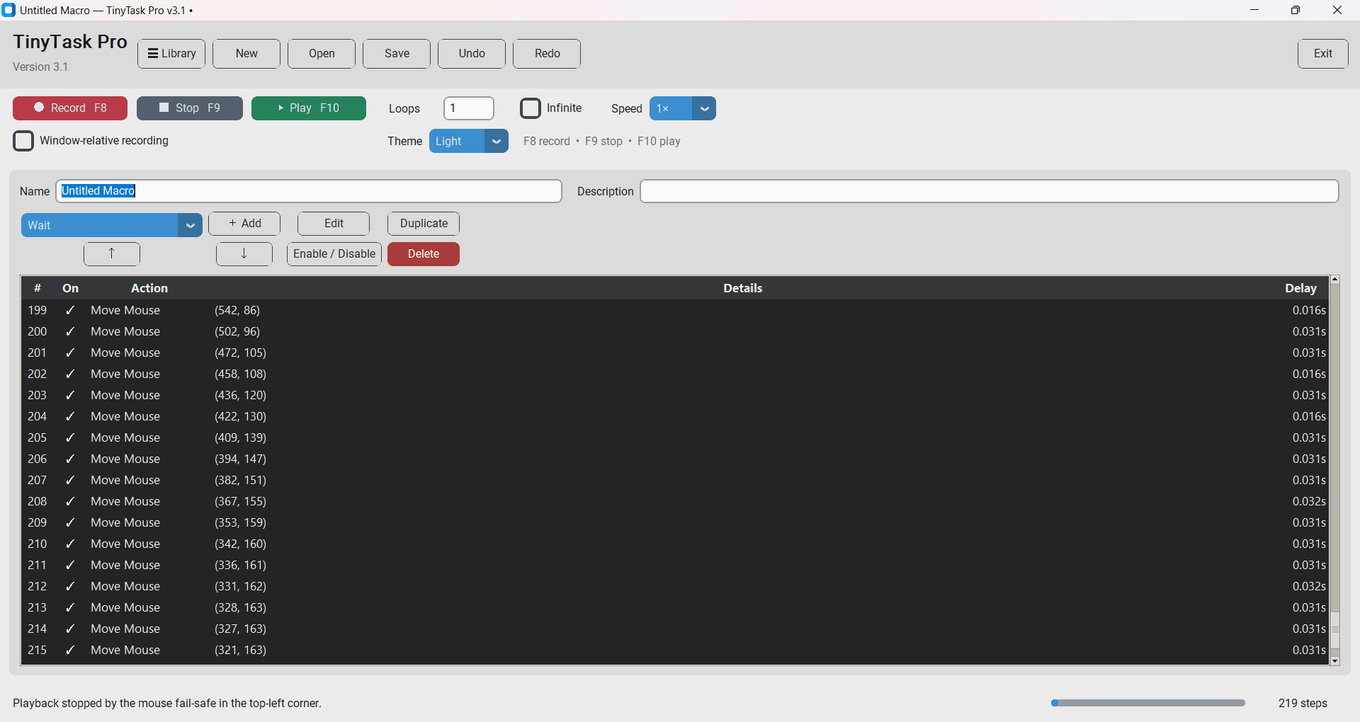Stop recording with Stop F9

tap(190, 108)
